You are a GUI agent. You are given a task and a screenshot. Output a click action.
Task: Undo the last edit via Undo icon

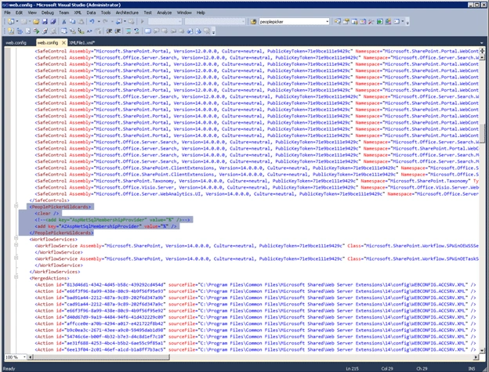pyautogui.click(x=92, y=21)
